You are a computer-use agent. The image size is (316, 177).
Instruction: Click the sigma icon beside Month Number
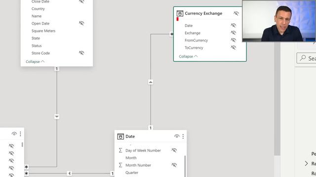tap(120, 165)
